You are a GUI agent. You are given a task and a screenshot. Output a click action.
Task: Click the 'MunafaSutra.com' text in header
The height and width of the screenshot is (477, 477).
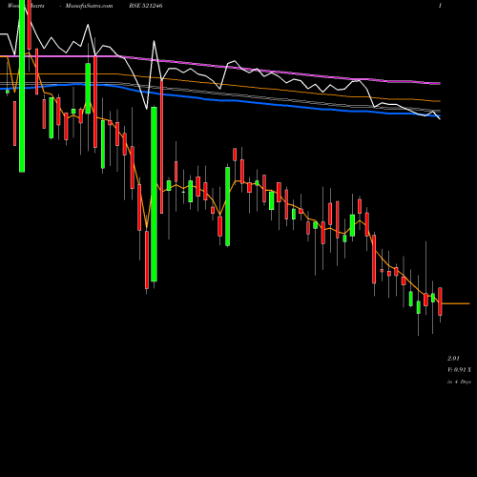[x=89, y=6]
